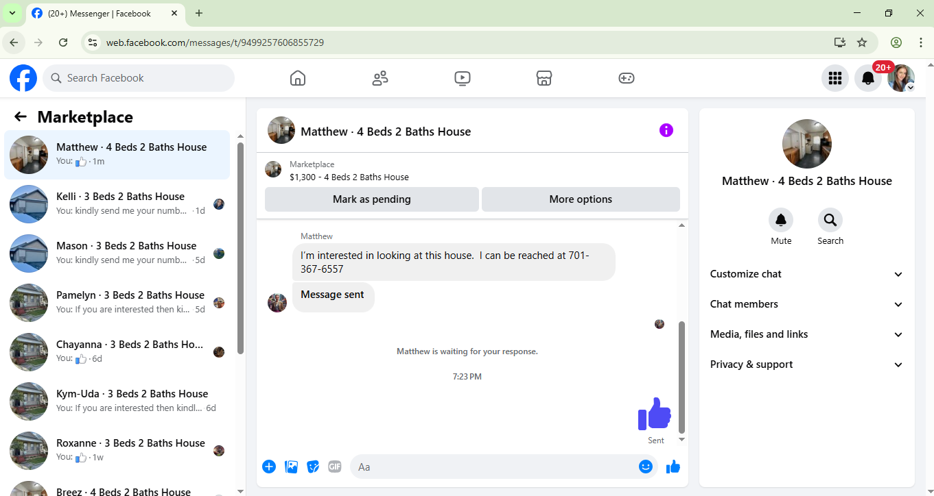934x496 pixels.
Task: Click the conversation list scrollbar
Action: point(240,248)
